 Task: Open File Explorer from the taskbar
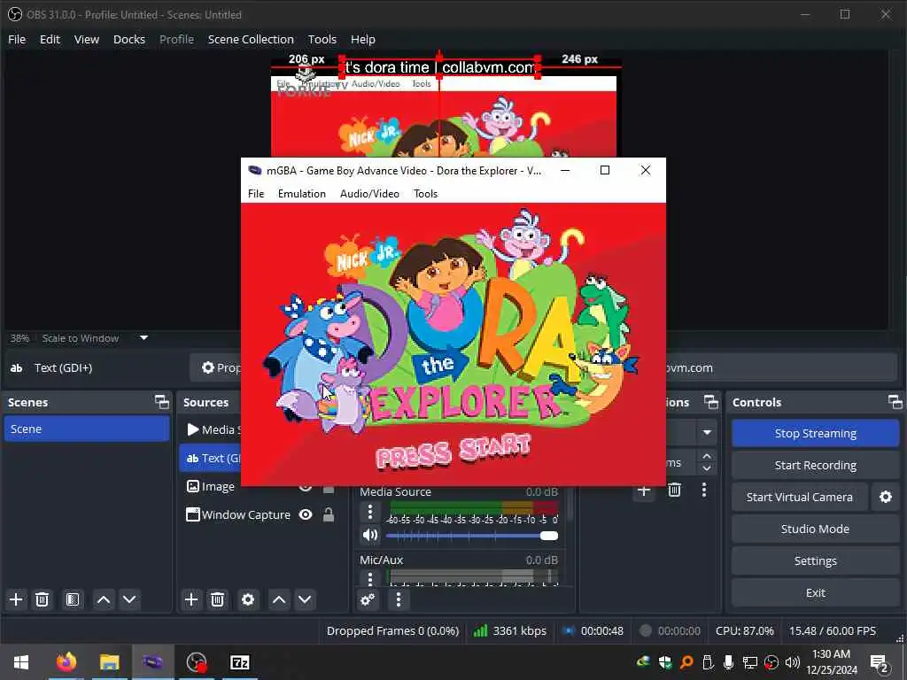109,662
